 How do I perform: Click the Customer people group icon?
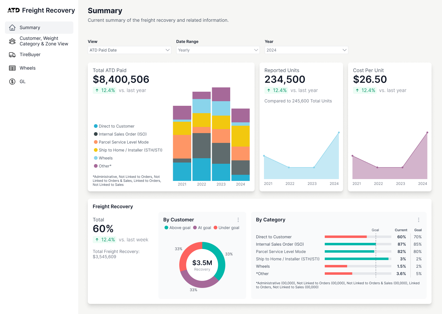(x=12, y=41)
